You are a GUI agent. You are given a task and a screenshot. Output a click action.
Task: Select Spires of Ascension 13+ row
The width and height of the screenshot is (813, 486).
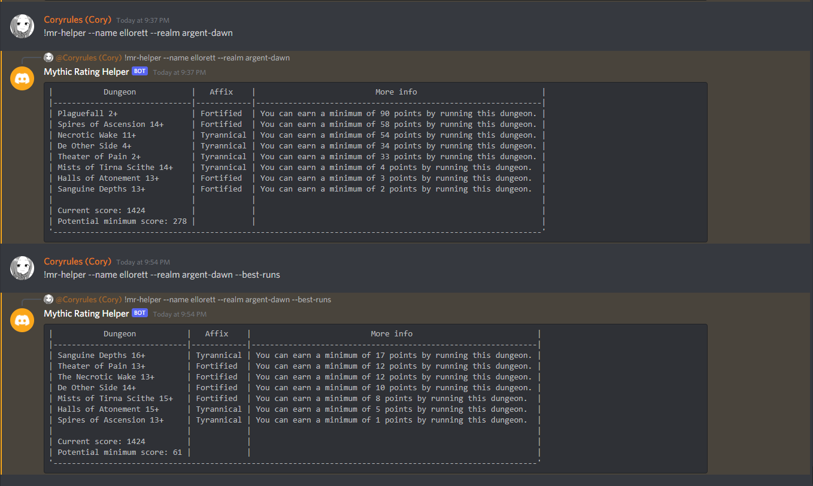(295, 420)
